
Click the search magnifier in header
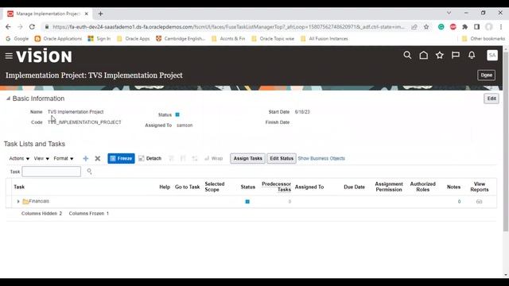point(407,55)
